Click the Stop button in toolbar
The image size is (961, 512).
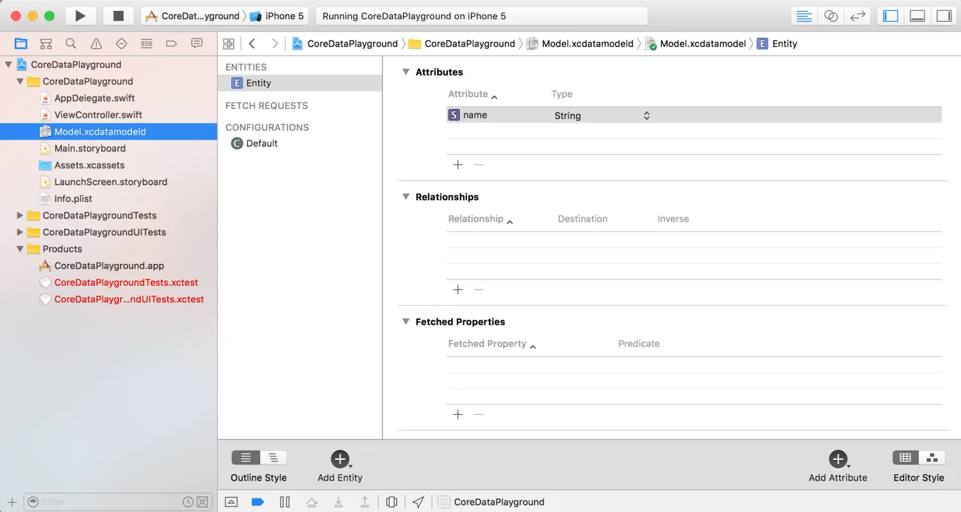(119, 16)
